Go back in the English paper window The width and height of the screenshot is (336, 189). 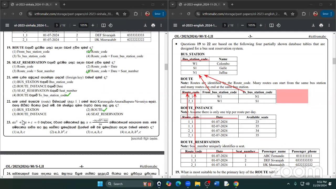click(173, 14)
